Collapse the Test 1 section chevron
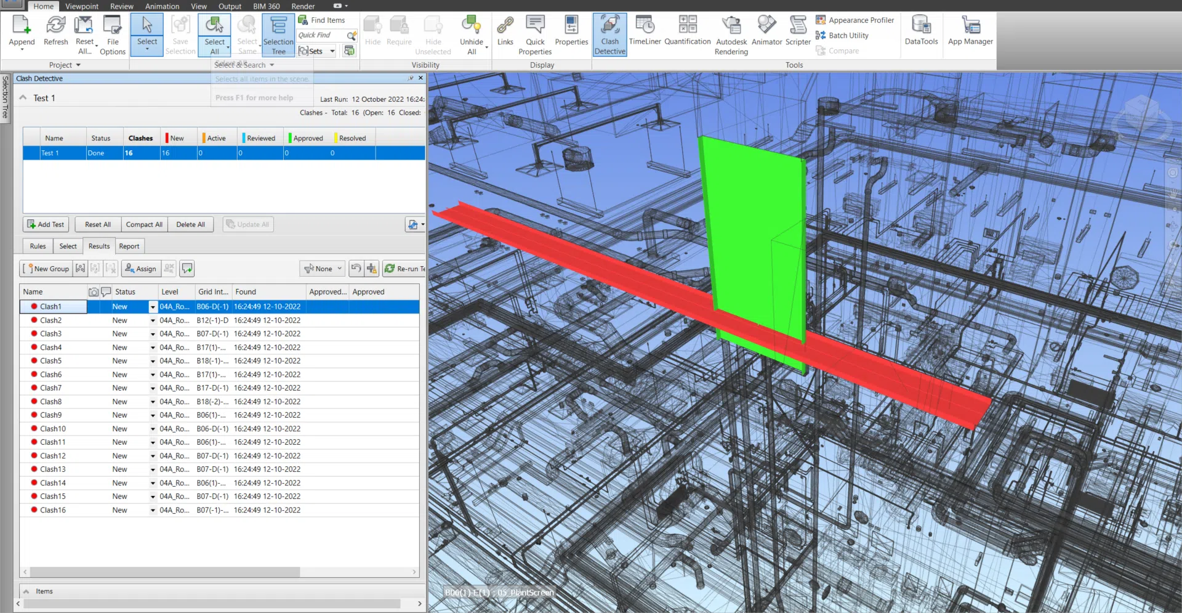Viewport: 1182px width, 613px height. (x=23, y=98)
